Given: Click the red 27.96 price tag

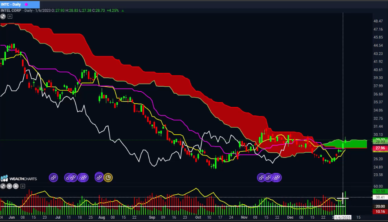Looking at the screenshot, I should [380, 148].
